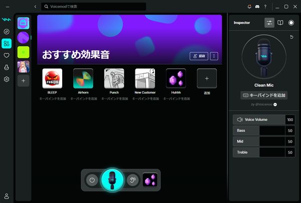Image resolution: width=301 pixels, height=203 pixels.
Task: Open the three-dot menu at top left
Action: [8, 7]
